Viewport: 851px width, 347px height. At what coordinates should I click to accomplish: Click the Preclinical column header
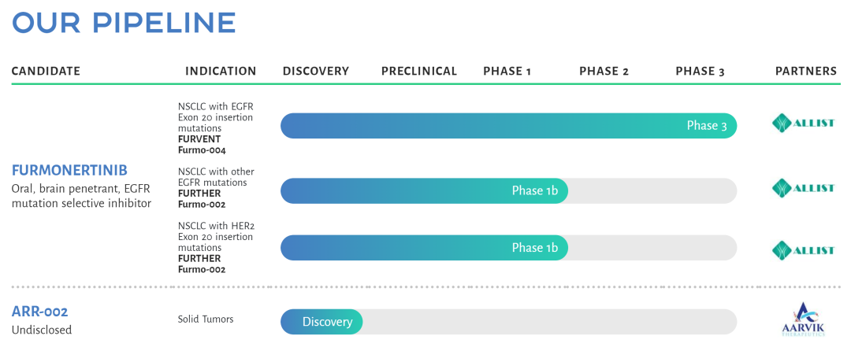point(419,71)
